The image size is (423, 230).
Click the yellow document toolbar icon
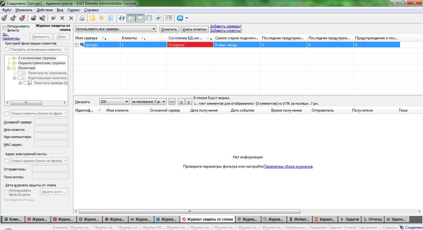[x=92, y=18]
